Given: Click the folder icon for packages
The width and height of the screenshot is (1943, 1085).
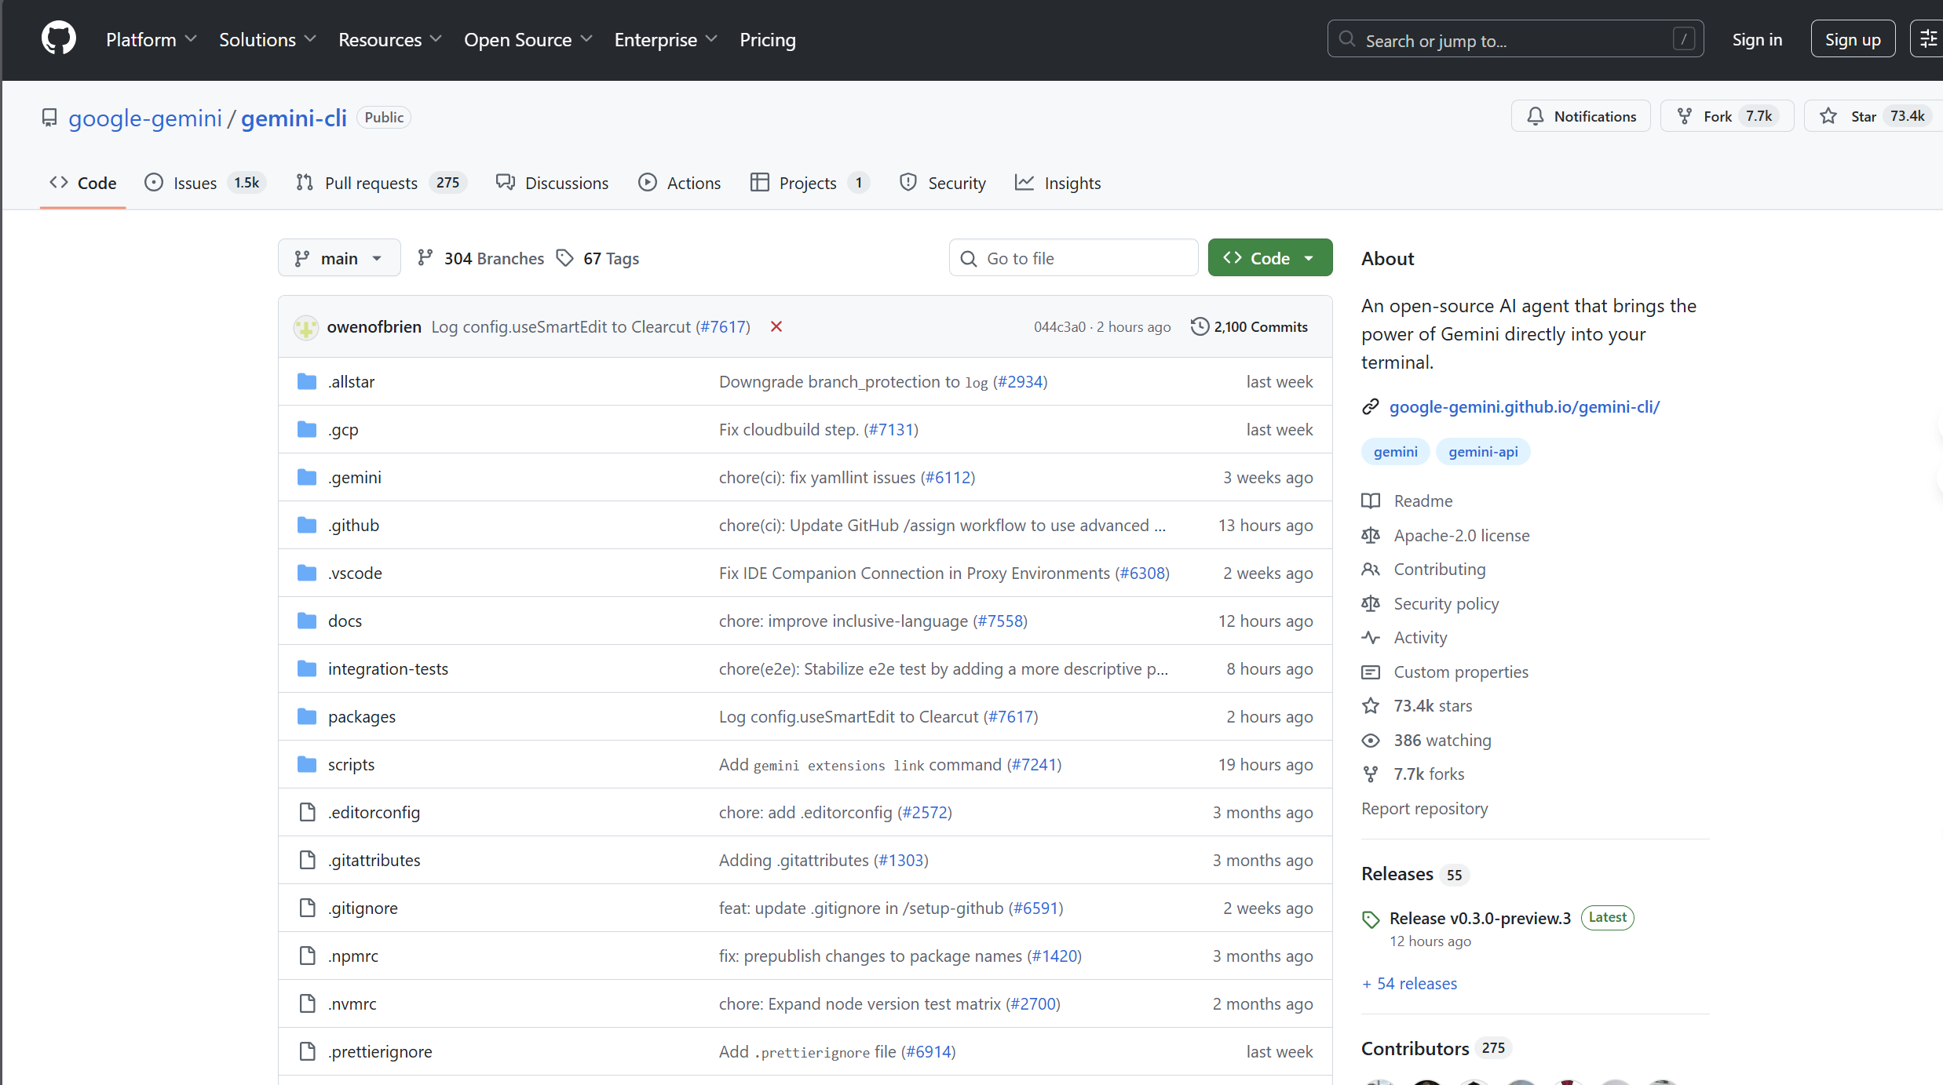Looking at the screenshot, I should [307, 716].
